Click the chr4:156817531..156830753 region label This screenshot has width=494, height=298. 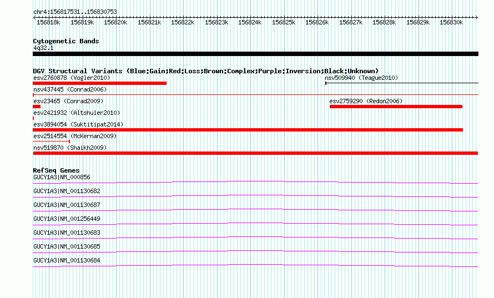coord(75,12)
